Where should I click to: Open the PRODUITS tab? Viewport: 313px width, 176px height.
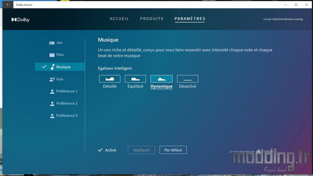pos(152,19)
